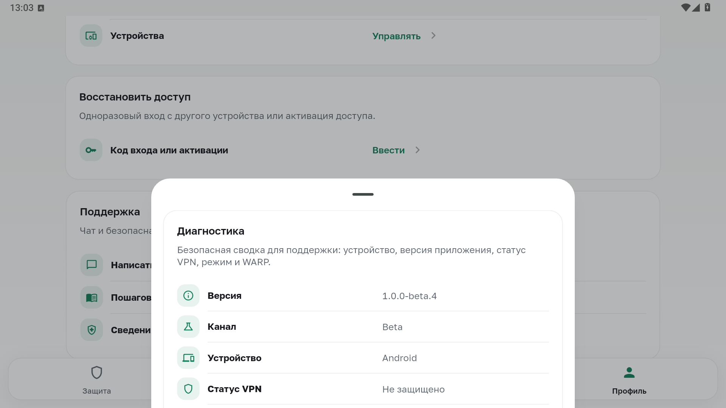Image resolution: width=726 pixels, height=408 pixels.
Task: Switch to the Профиль tab
Action: (x=629, y=380)
